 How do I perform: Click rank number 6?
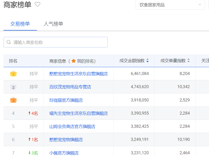[x=13, y=140]
